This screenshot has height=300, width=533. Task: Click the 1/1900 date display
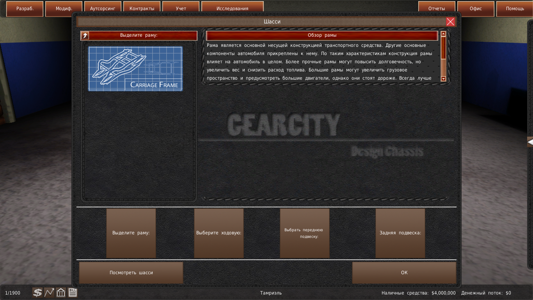pos(13,293)
